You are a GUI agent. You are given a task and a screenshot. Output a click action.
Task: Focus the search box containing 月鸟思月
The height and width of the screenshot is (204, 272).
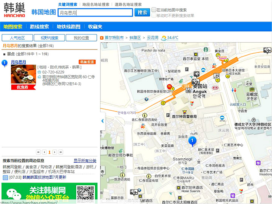[x=95, y=12]
